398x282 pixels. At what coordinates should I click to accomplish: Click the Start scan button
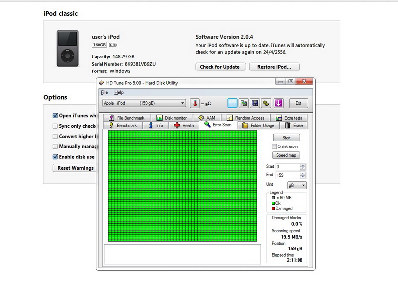[287, 138]
